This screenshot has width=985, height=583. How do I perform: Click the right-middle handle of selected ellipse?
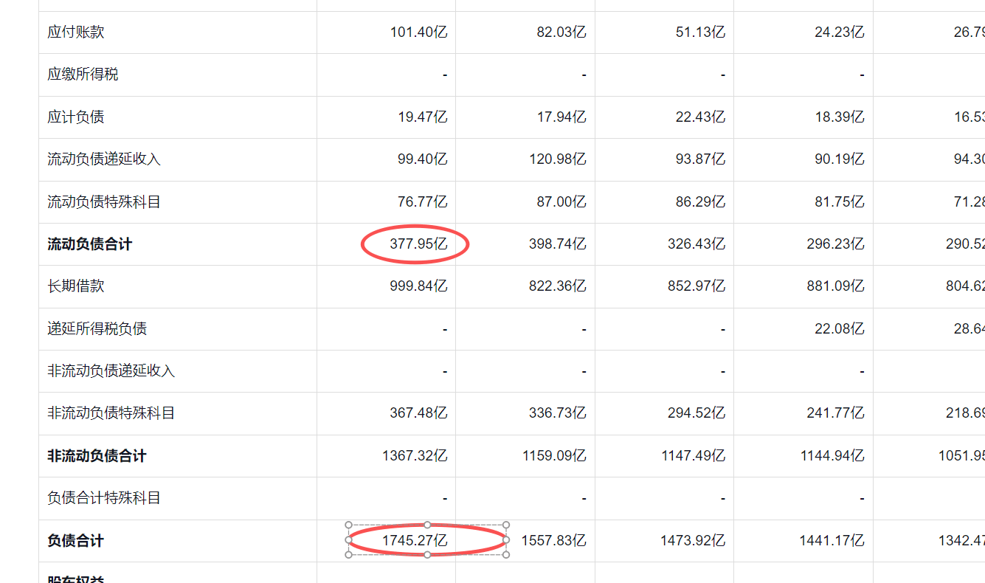click(506, 539)
